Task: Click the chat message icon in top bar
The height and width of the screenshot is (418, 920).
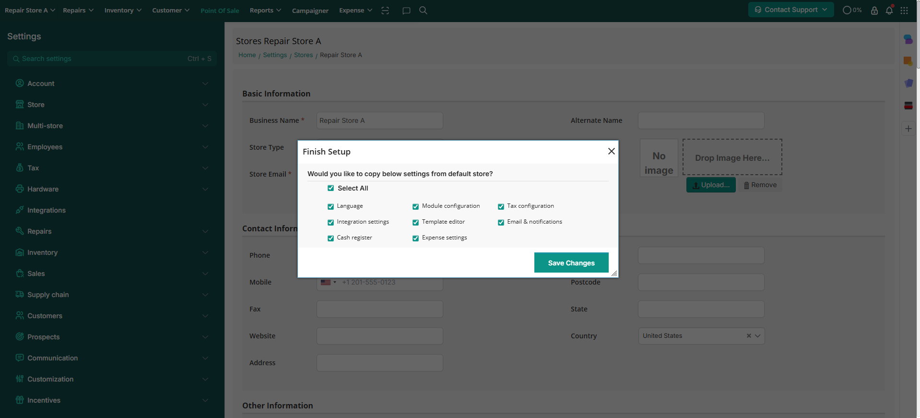Action: (x=406, y=11)
